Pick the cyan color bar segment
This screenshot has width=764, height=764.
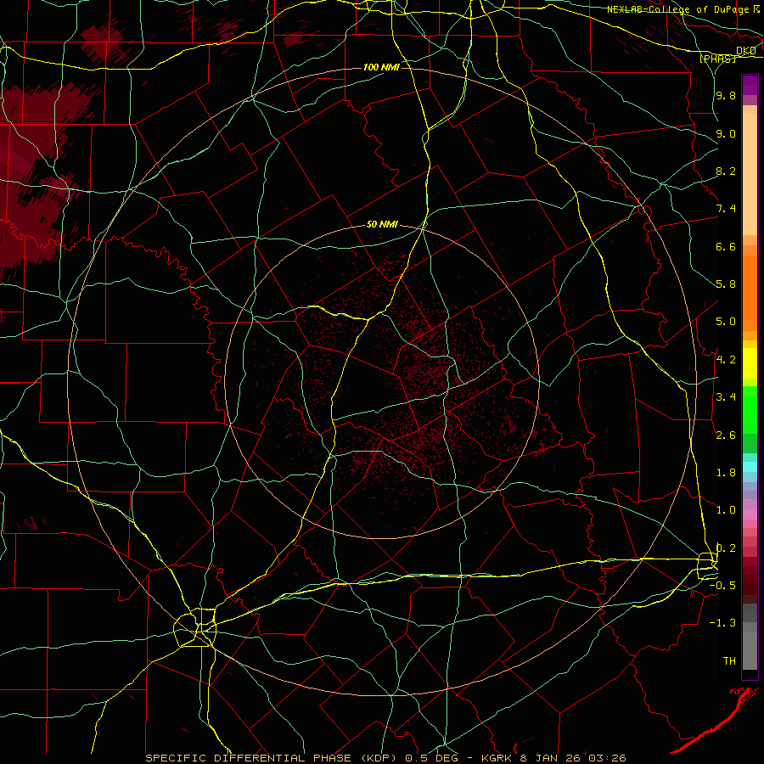[x=750, y=467]
